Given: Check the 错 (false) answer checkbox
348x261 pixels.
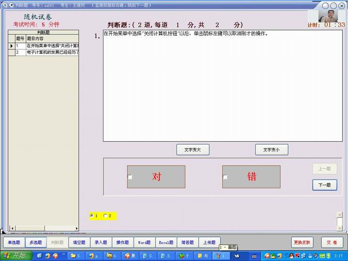Looking at the screenshot, I should tap(225, 177).
